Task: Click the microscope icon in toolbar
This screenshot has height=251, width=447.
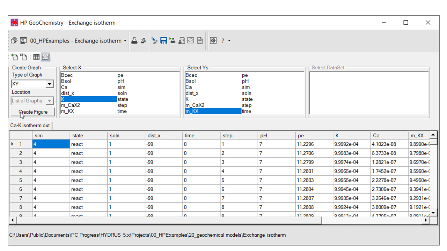Action: [x=154, y=41]
